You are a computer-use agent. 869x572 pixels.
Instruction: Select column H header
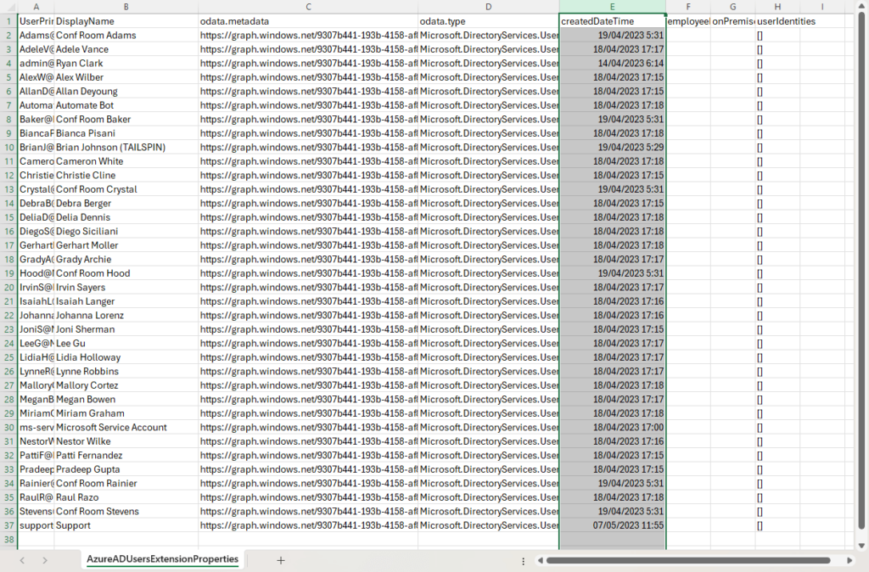[777, 7]
